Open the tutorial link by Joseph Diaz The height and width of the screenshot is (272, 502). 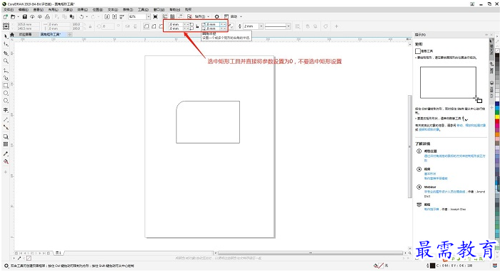[x=432, y=210]
